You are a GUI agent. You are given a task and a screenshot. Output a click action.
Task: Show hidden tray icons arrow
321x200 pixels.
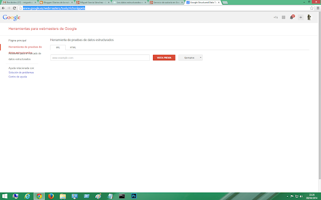pos(287,196)
